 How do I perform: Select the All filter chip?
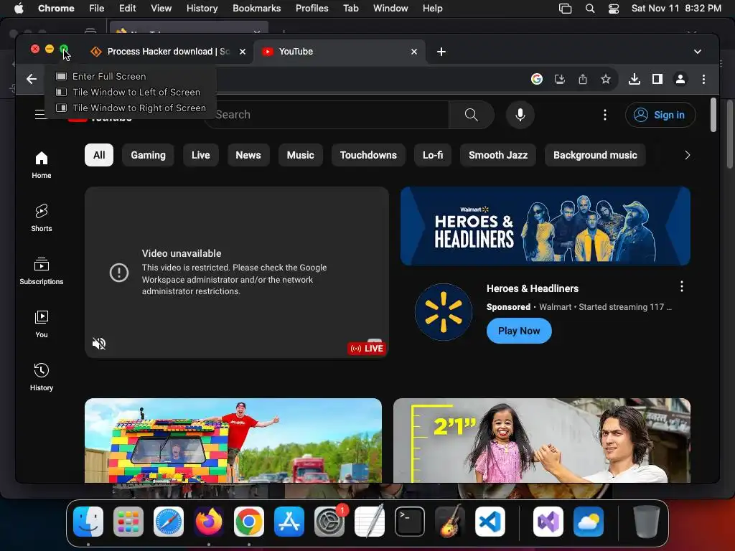[x=99, y=155]
